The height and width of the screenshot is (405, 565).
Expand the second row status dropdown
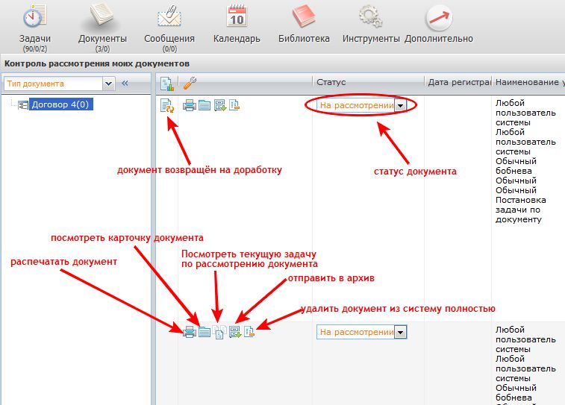[x=401, y=332]
